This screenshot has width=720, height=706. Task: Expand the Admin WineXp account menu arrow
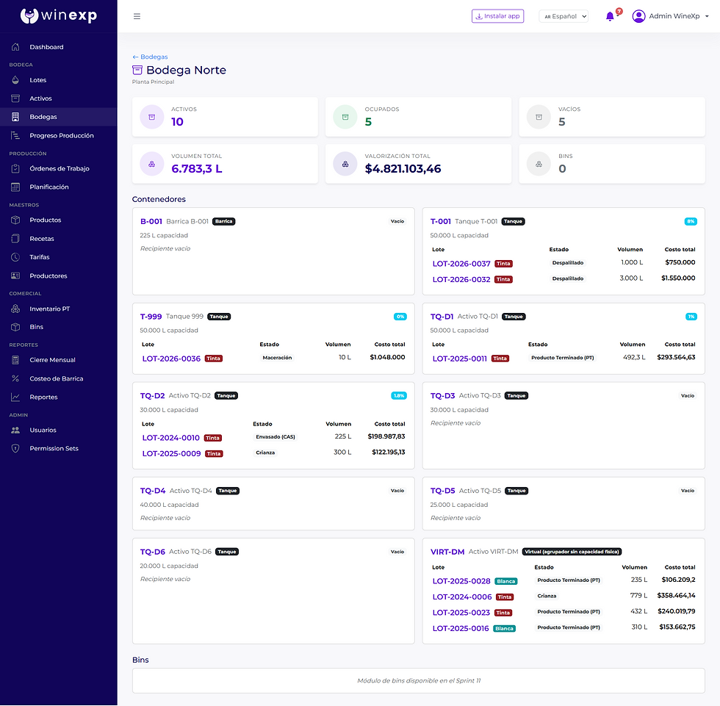click(x=707, y=16)
